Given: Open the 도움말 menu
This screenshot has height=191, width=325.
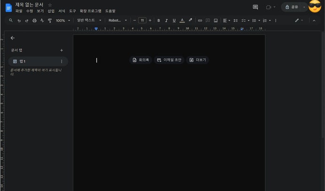Looking at the screenshot, I should pos(110,11).
